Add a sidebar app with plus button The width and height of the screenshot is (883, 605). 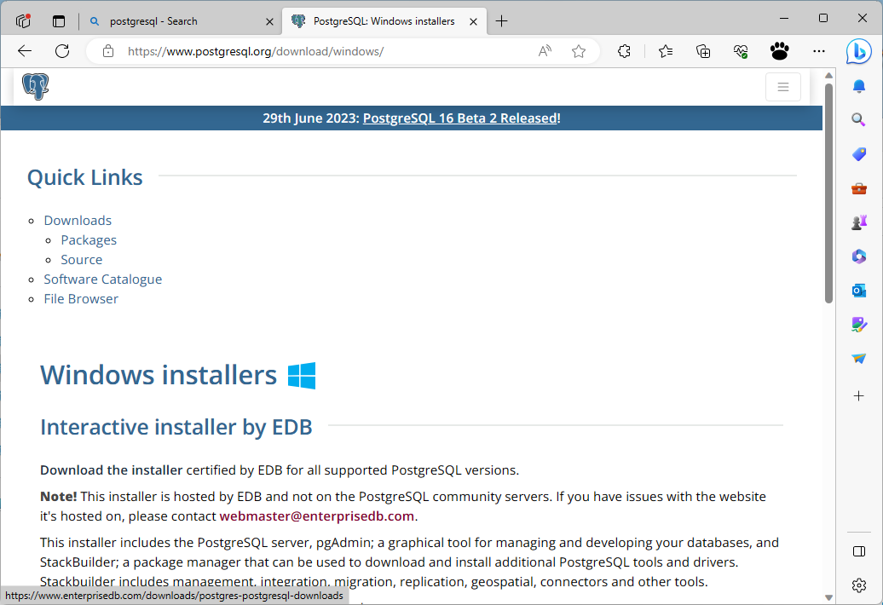(858, 395)
